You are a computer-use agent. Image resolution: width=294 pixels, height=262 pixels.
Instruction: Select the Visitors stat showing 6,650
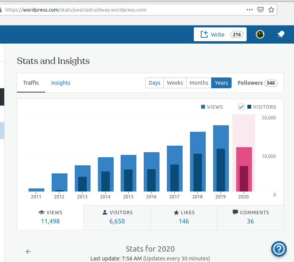coord(117,217)
